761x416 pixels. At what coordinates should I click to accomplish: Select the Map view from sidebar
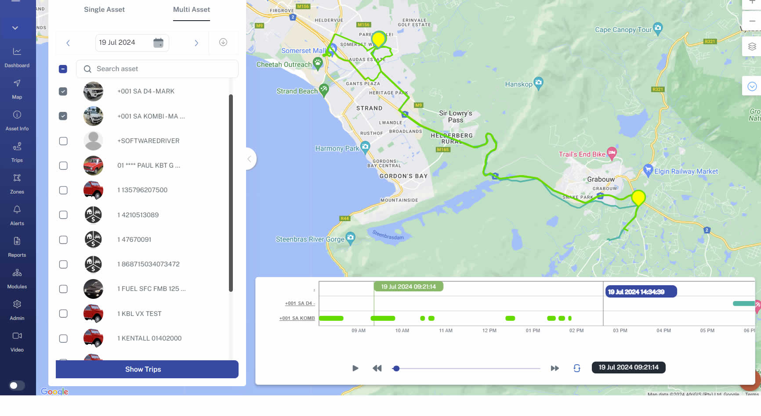pos(17,89)
